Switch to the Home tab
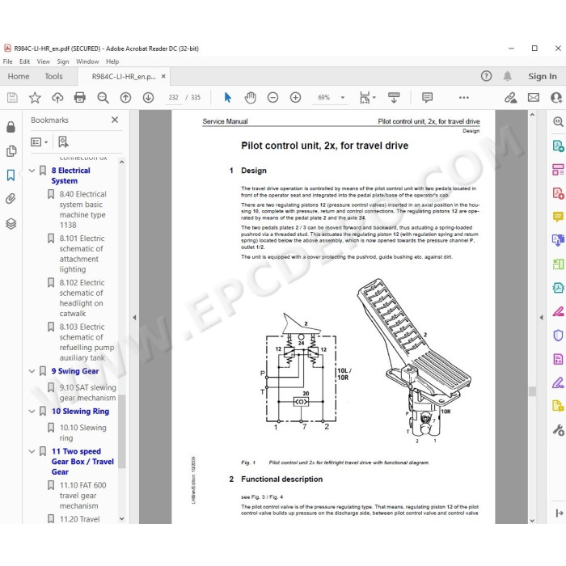The height and width of the screenshot is (566, 566). [19, 77]
